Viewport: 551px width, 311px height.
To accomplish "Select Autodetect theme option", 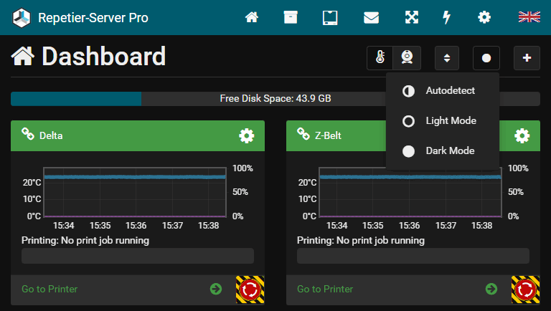I will click(443, 91).
